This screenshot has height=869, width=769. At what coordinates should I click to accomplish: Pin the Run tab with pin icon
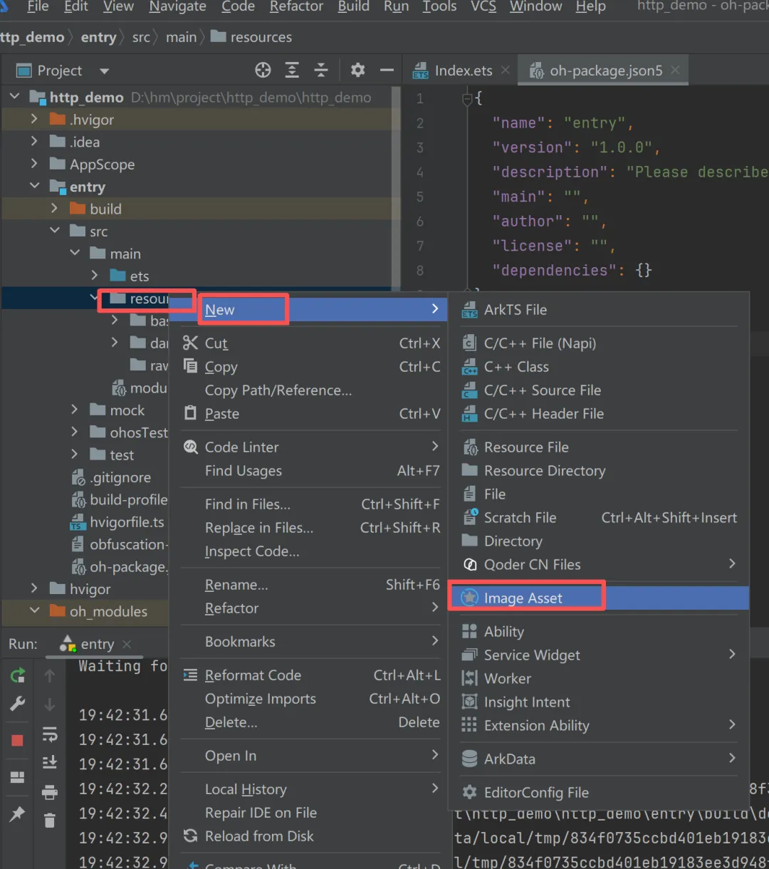(18, 813)
